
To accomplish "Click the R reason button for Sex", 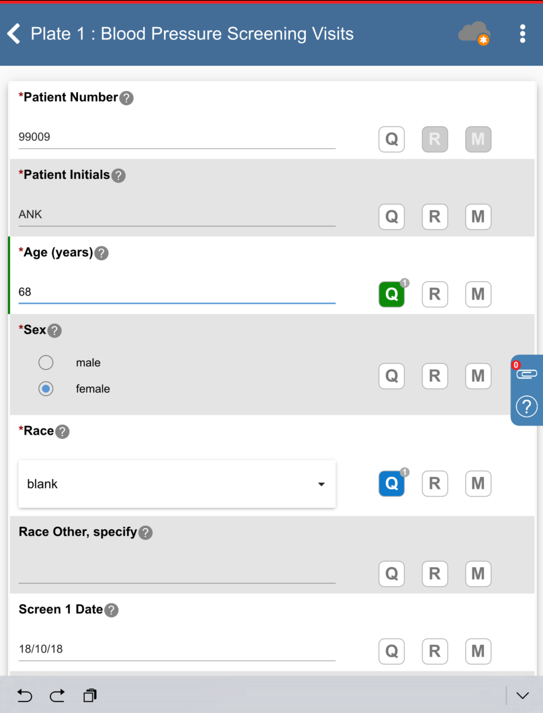I will pyautogui.click(x=434, y=376).
